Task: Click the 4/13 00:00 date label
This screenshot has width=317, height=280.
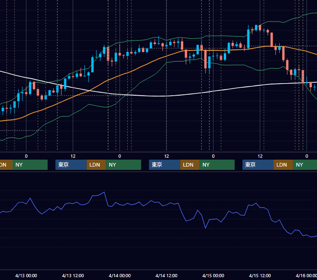Action: (26, 275)
